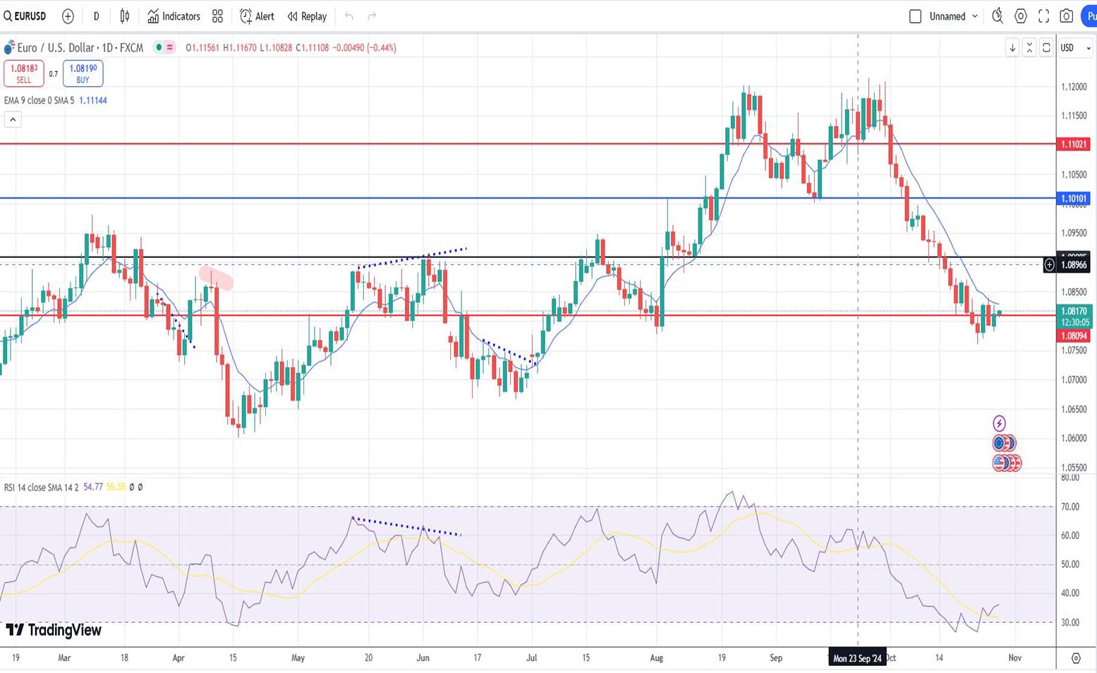Viewport: 1097px width, 673px height.
Task: Open the Indicators menu
Action: pyautogui.click(x=174, y=16)
